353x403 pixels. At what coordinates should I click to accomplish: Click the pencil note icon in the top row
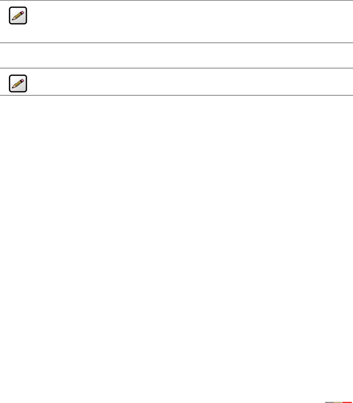(18, 16)
